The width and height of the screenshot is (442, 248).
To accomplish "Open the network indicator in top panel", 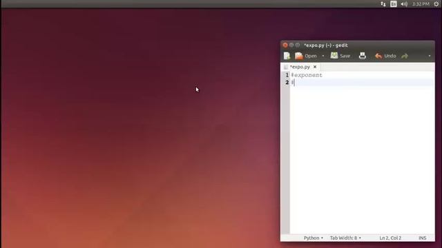I will [x=383, y=4].
